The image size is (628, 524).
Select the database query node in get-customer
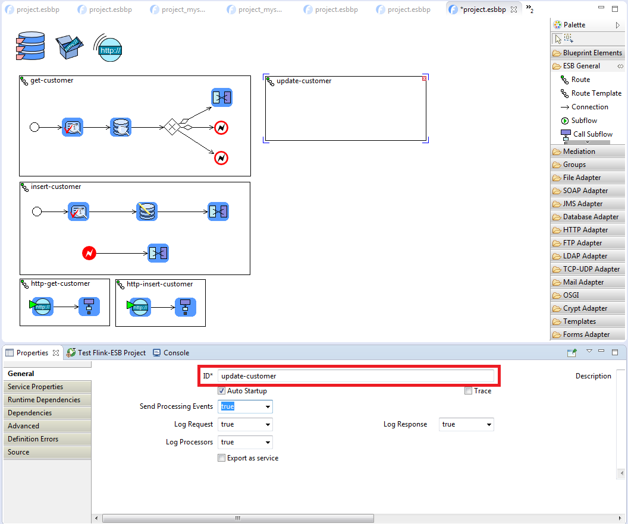[x=121, y=127]
